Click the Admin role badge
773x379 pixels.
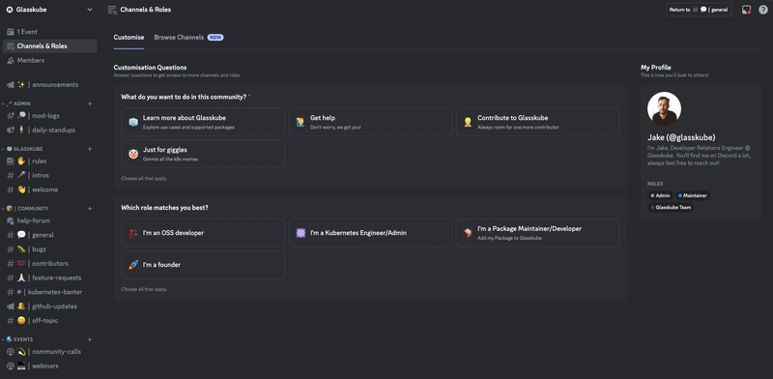click(x=661, y=196)
